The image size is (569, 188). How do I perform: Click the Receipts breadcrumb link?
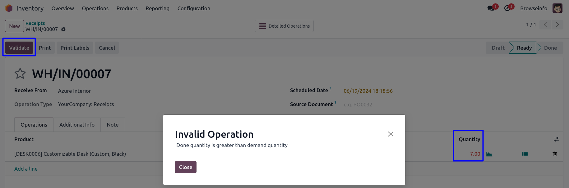[x=35, y=23]
